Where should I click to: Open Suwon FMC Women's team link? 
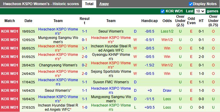(x=111, y=82)
